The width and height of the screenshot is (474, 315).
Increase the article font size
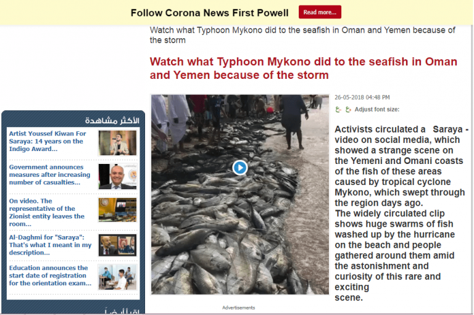point(348,109)
